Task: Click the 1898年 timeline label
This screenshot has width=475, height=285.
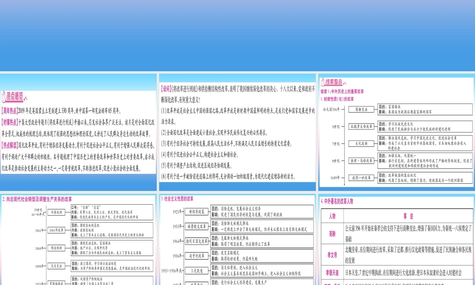Action: pos(39,266)
